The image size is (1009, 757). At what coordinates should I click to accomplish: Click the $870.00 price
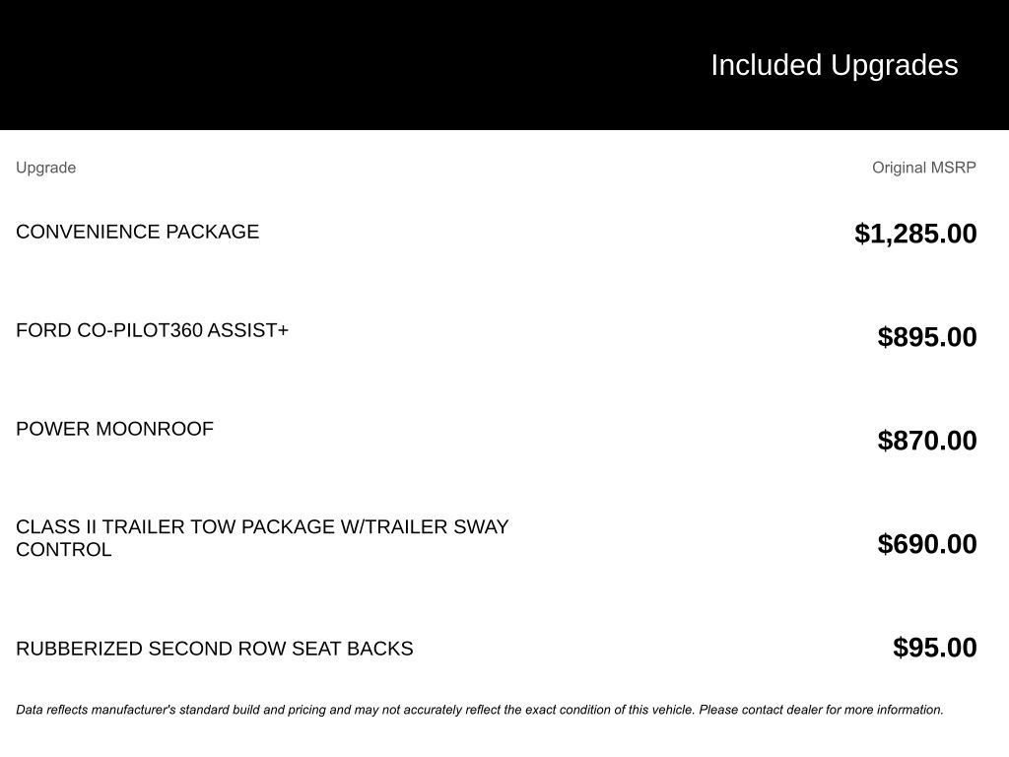coord(927,441)
